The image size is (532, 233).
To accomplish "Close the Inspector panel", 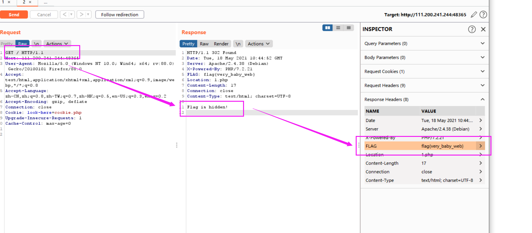I will pos(483,29).
